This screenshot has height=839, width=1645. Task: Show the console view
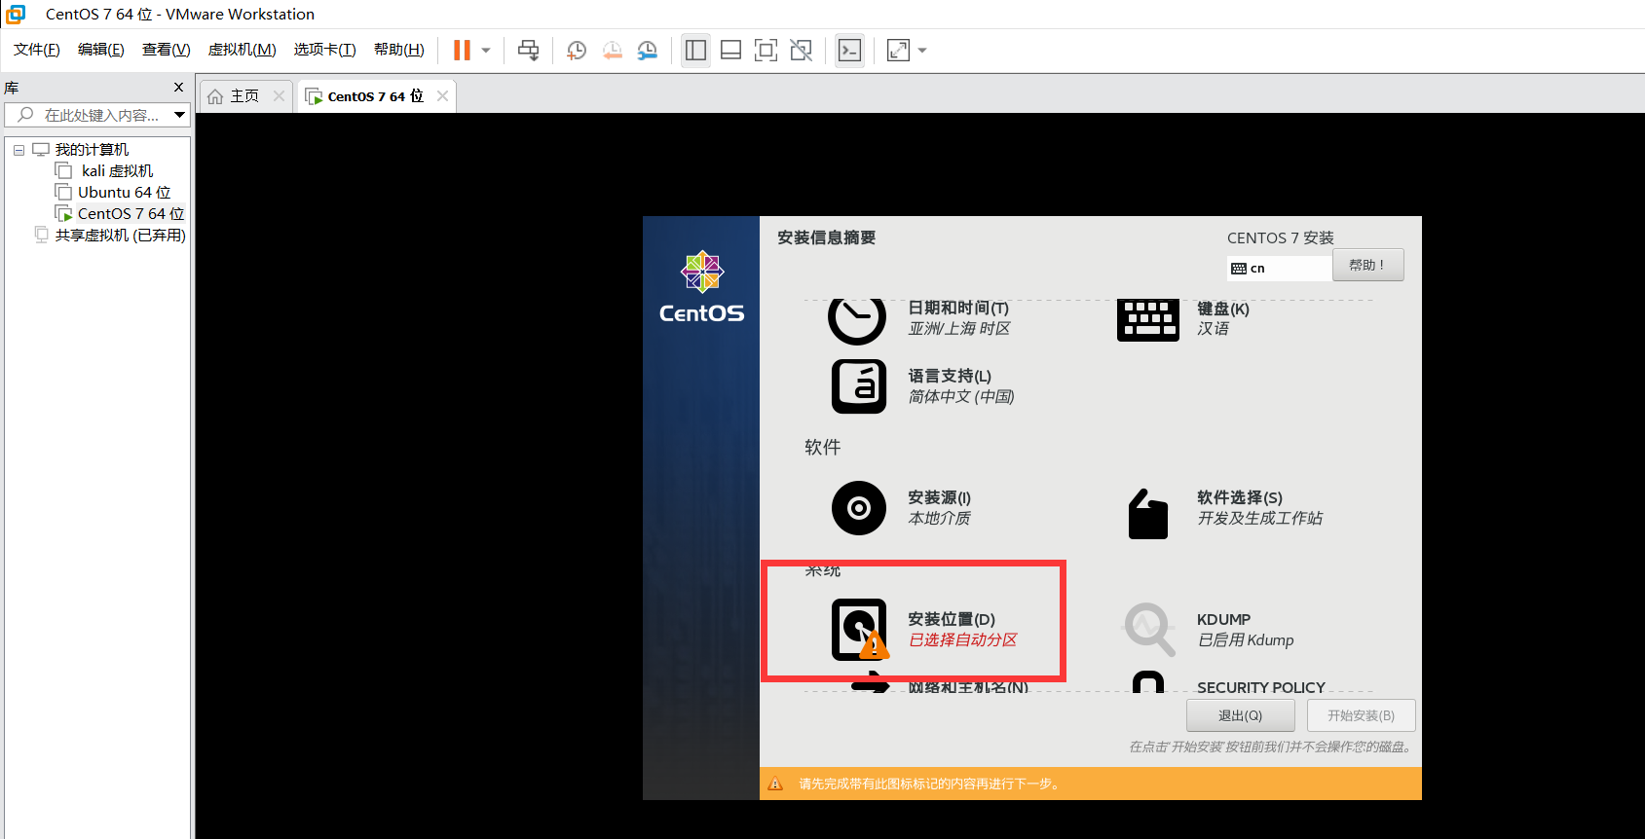click(x=849, y=51)
